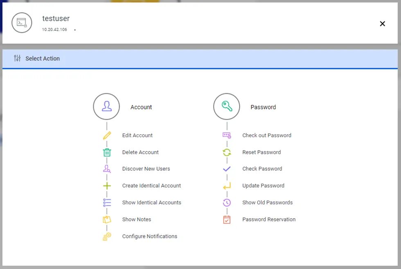The image size is (401, 269).
Task: Click the Show Identical Accounts list icon
Action: 107,203
